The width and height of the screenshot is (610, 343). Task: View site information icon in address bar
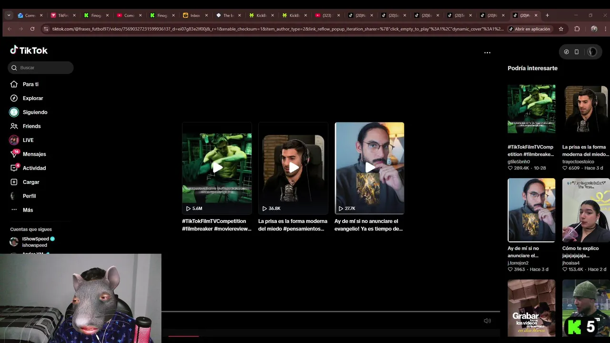(x=46, y=29)
